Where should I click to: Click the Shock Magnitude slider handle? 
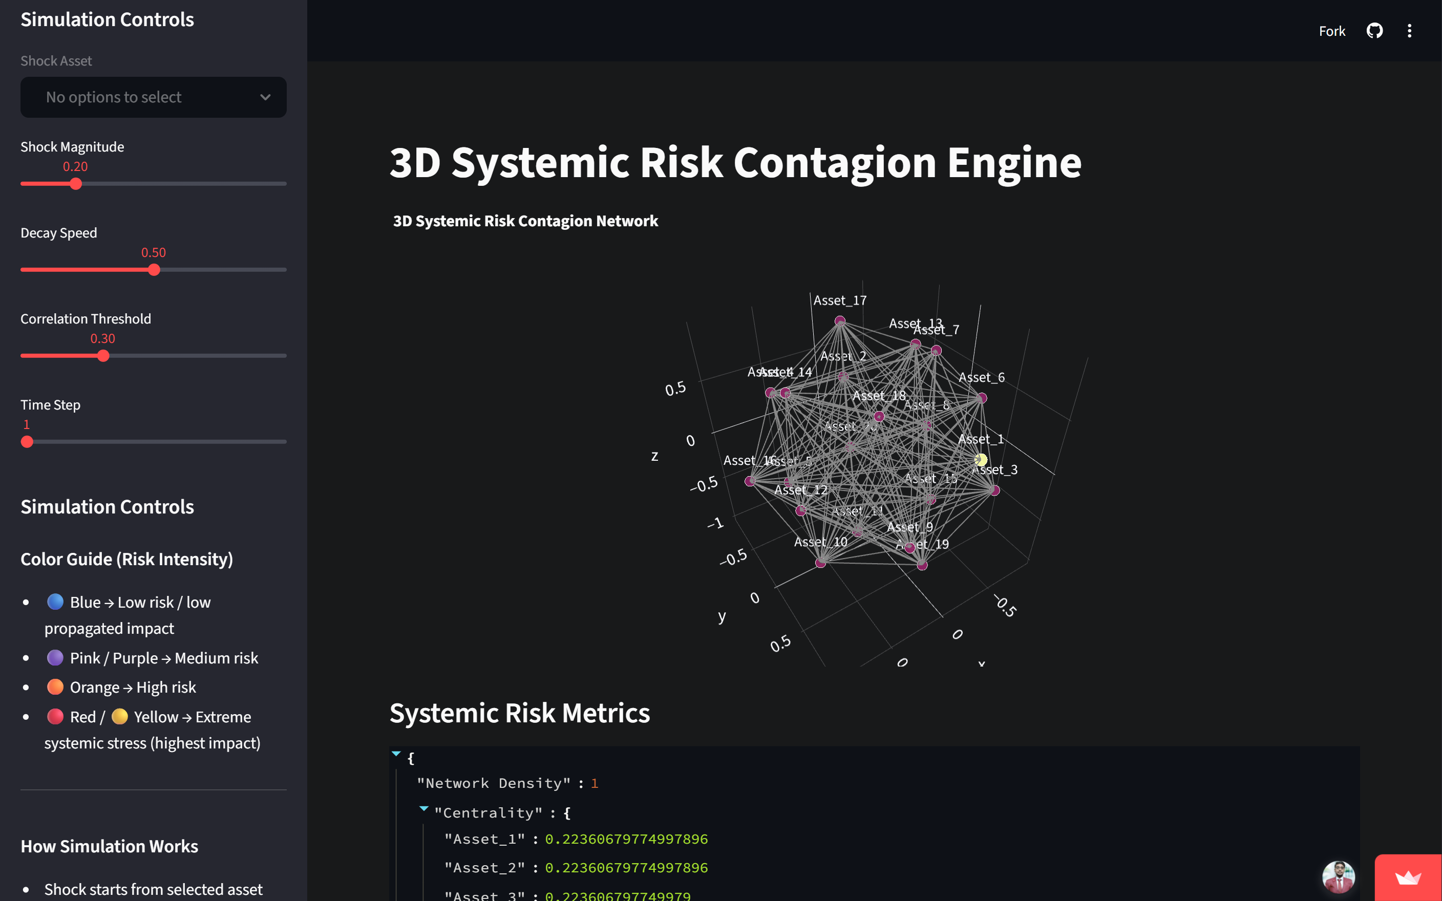click(x=76, y=184)
